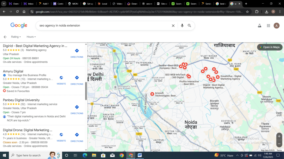Click the results list scrollbar thumb
The width and height of the screenshot is (284, 159).
point(86,91)
